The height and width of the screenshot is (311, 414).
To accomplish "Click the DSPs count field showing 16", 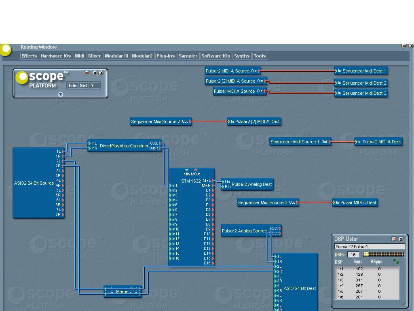I will click(353, 255).
